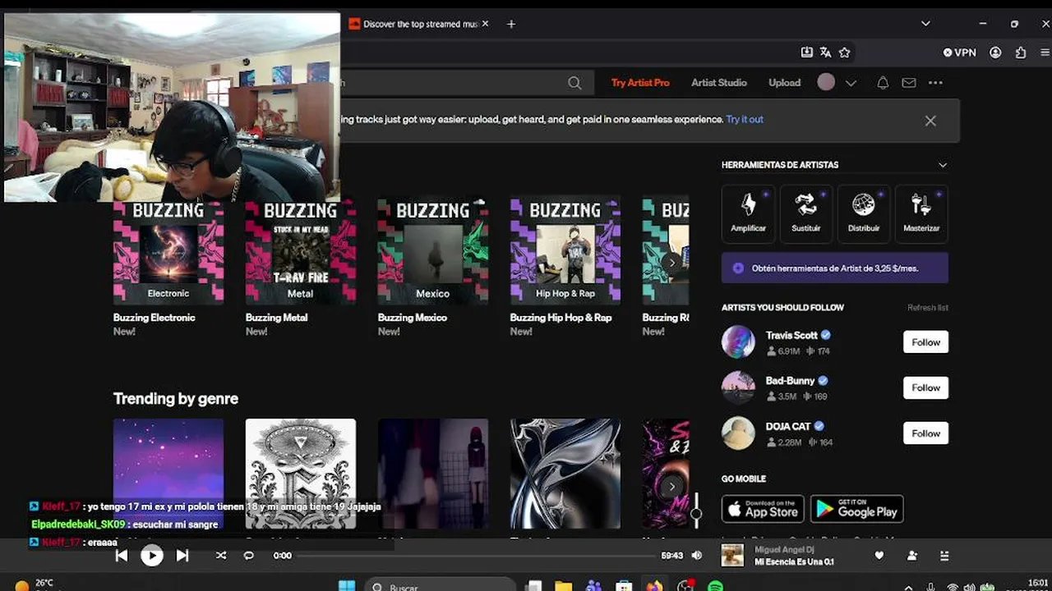
Task: Show next Trending by genre items
Action: (671, 486)
